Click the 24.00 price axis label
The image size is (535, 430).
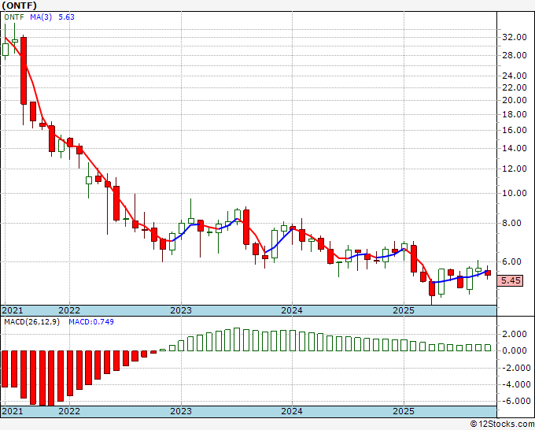pyautogui.click(x=515, y=76)
